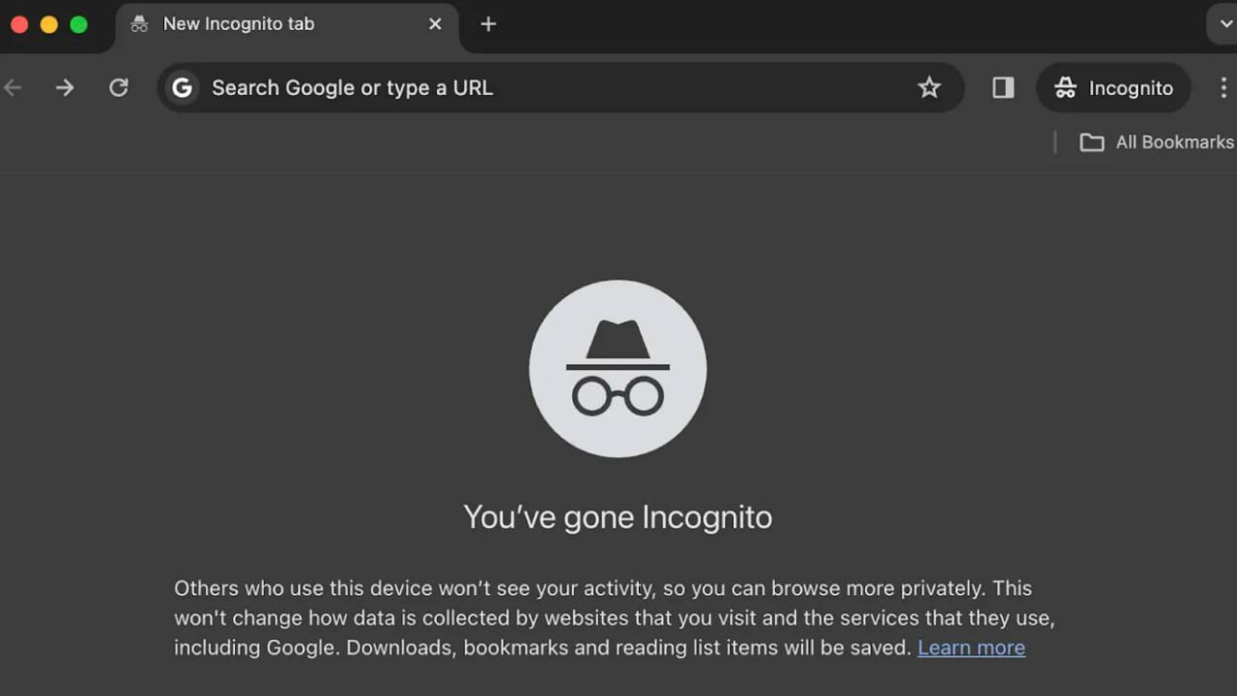
Task: Open the Learn more link
Action: click(x=971, y=648)
